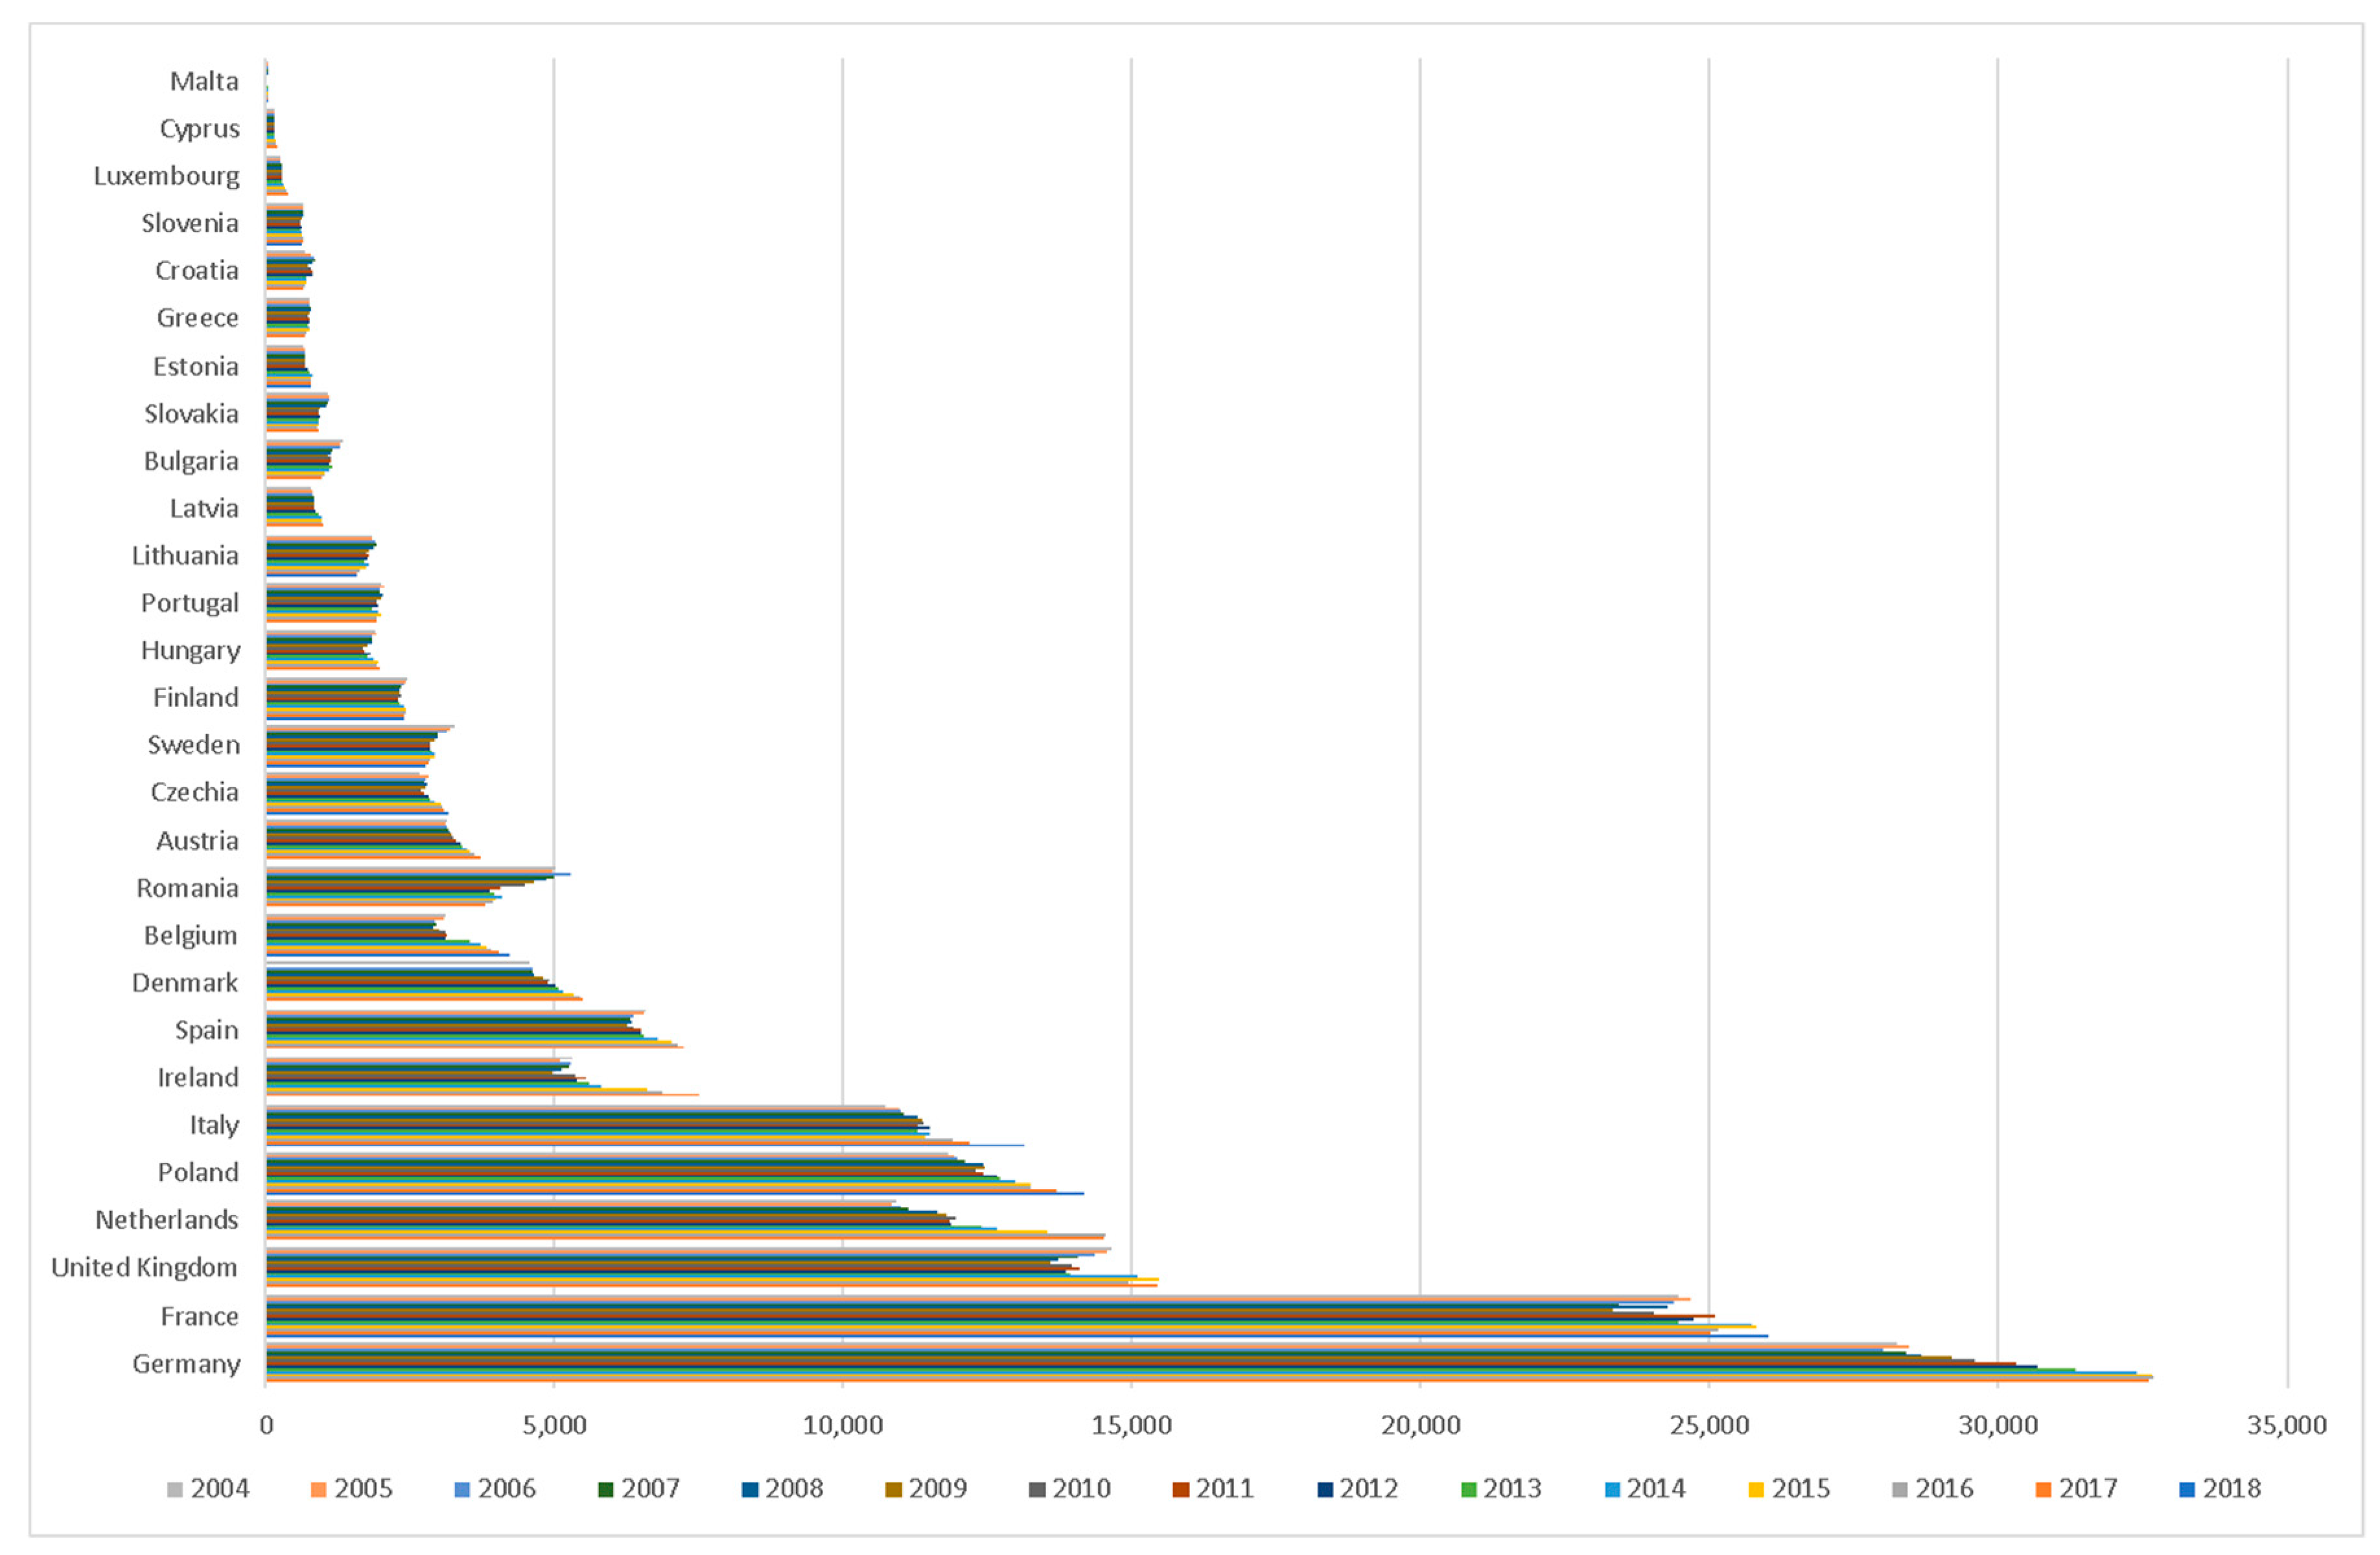Click the 20,000 x-axis tick label
This screenshot has height=1555, width=2380.
(x=1420, y=1425)
